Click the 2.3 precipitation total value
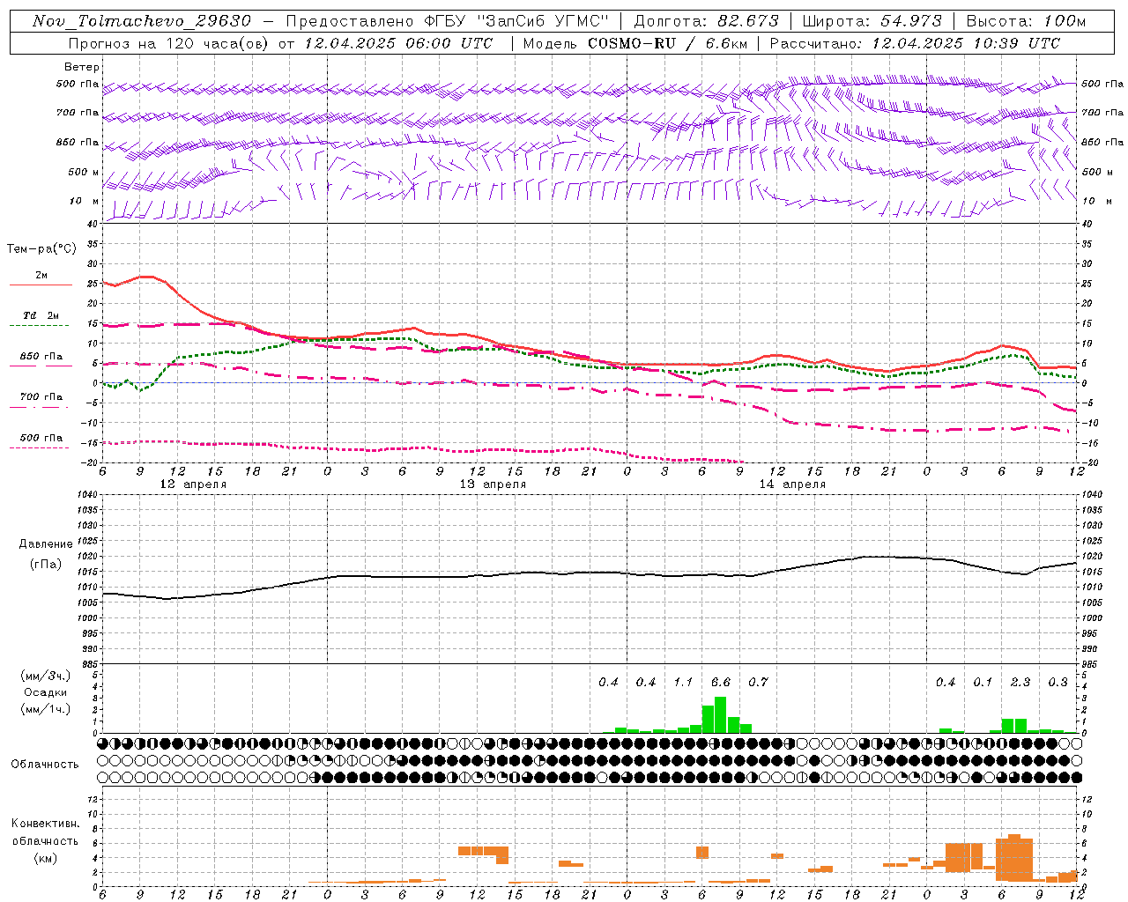This screenshot has height=902, width=1128. pyautogui.click(x=1020, y=682)
